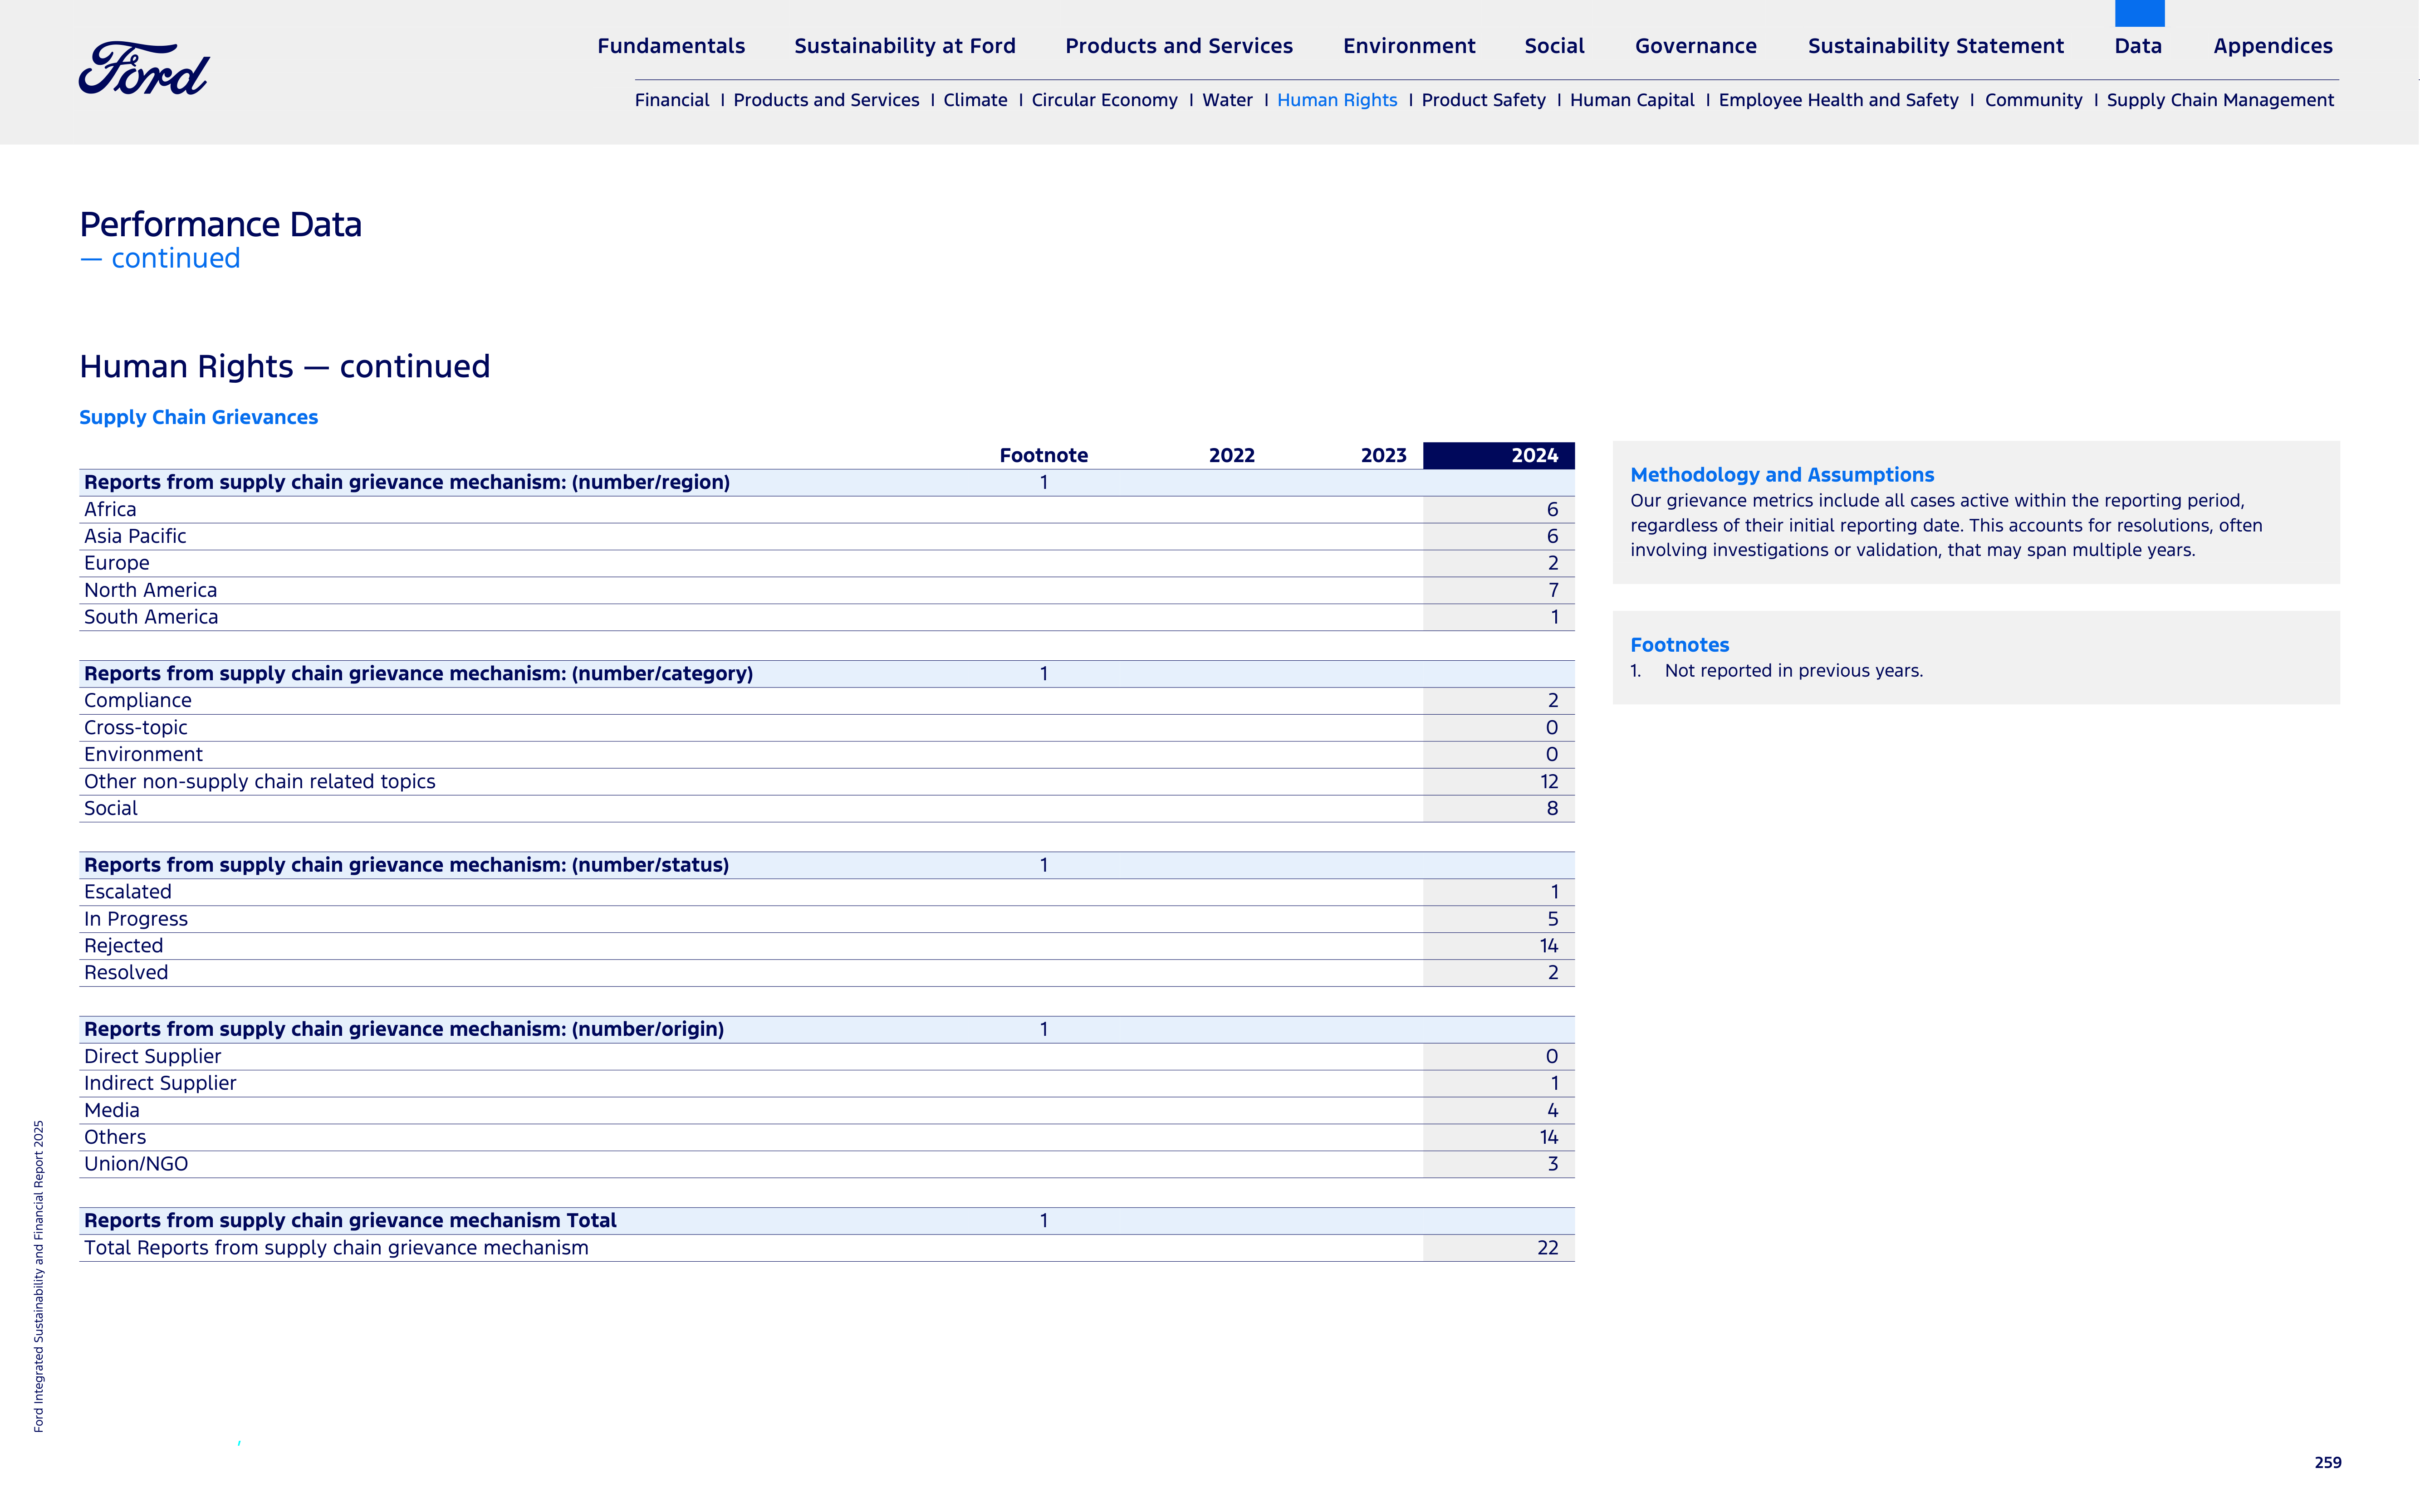The height and width of the screenshot is (1512, 2420).
Task: Open the Circular Economy link
Action: tap(1104, 100)
